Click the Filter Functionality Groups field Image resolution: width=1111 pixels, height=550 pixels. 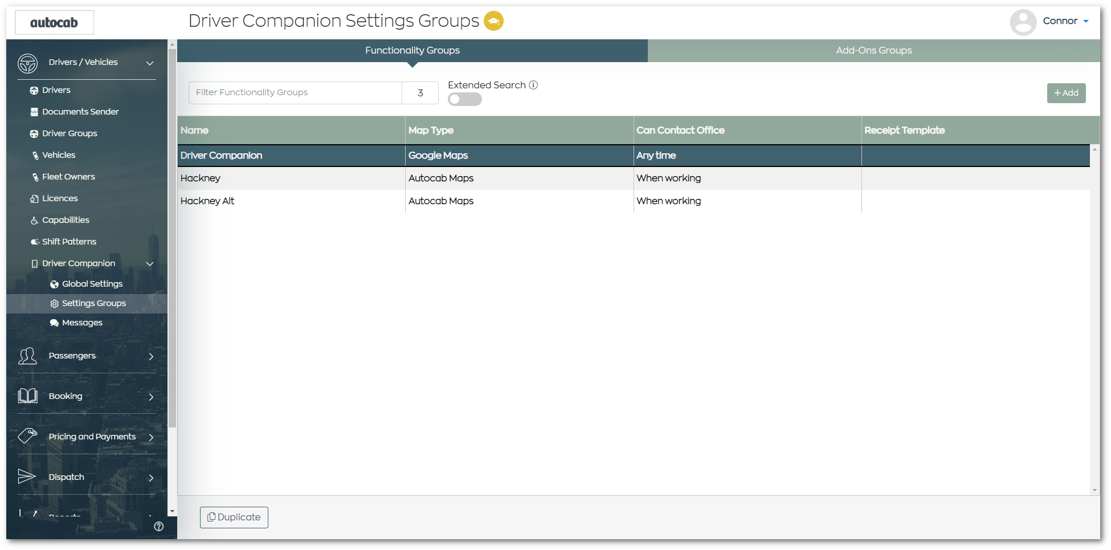point(295,92)
